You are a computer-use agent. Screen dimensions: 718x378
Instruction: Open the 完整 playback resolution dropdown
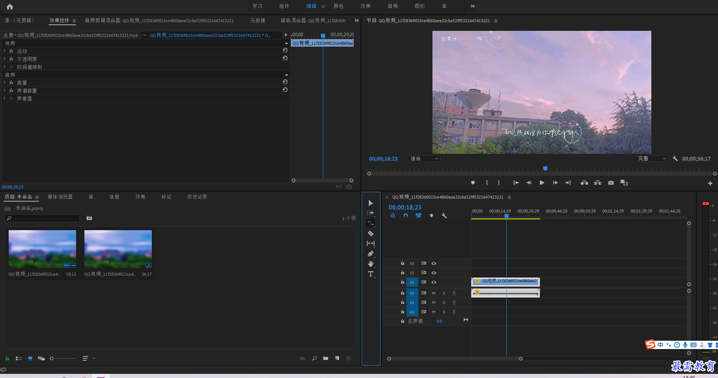point(651,159)
